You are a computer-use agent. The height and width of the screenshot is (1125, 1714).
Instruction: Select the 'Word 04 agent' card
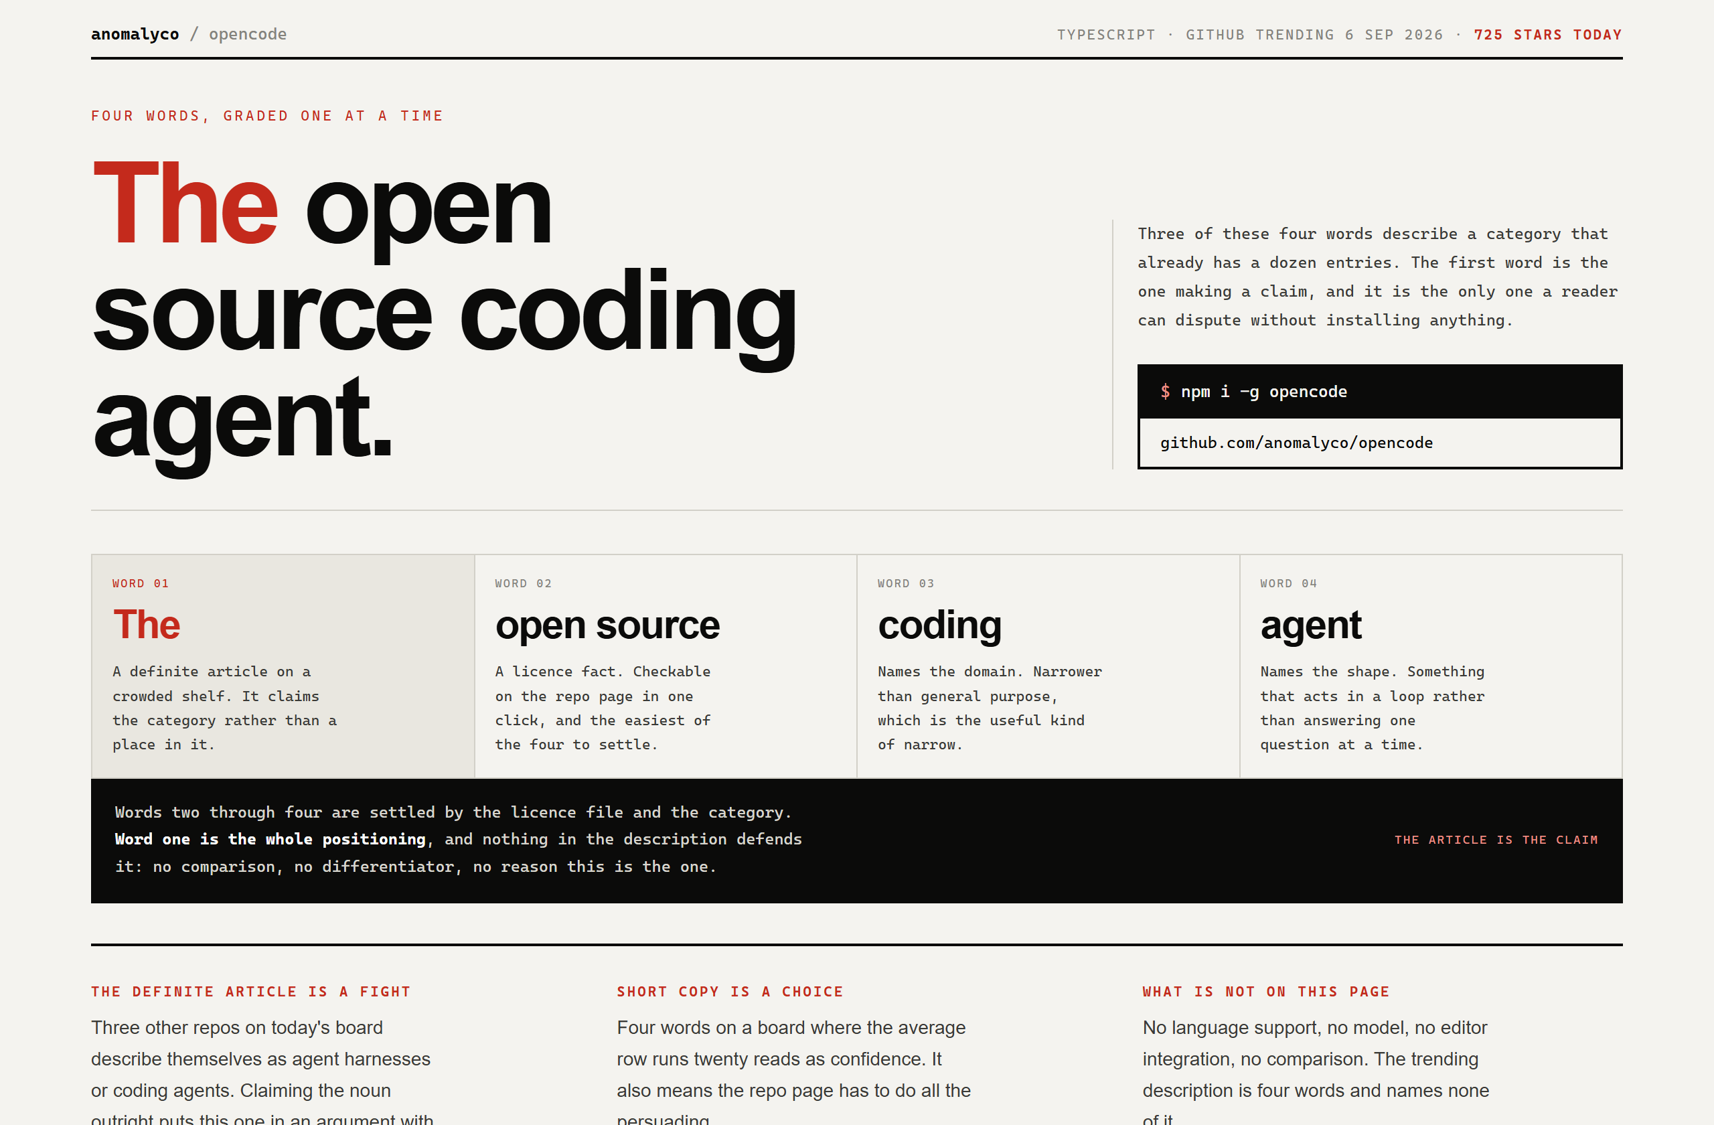[1431, 666]
